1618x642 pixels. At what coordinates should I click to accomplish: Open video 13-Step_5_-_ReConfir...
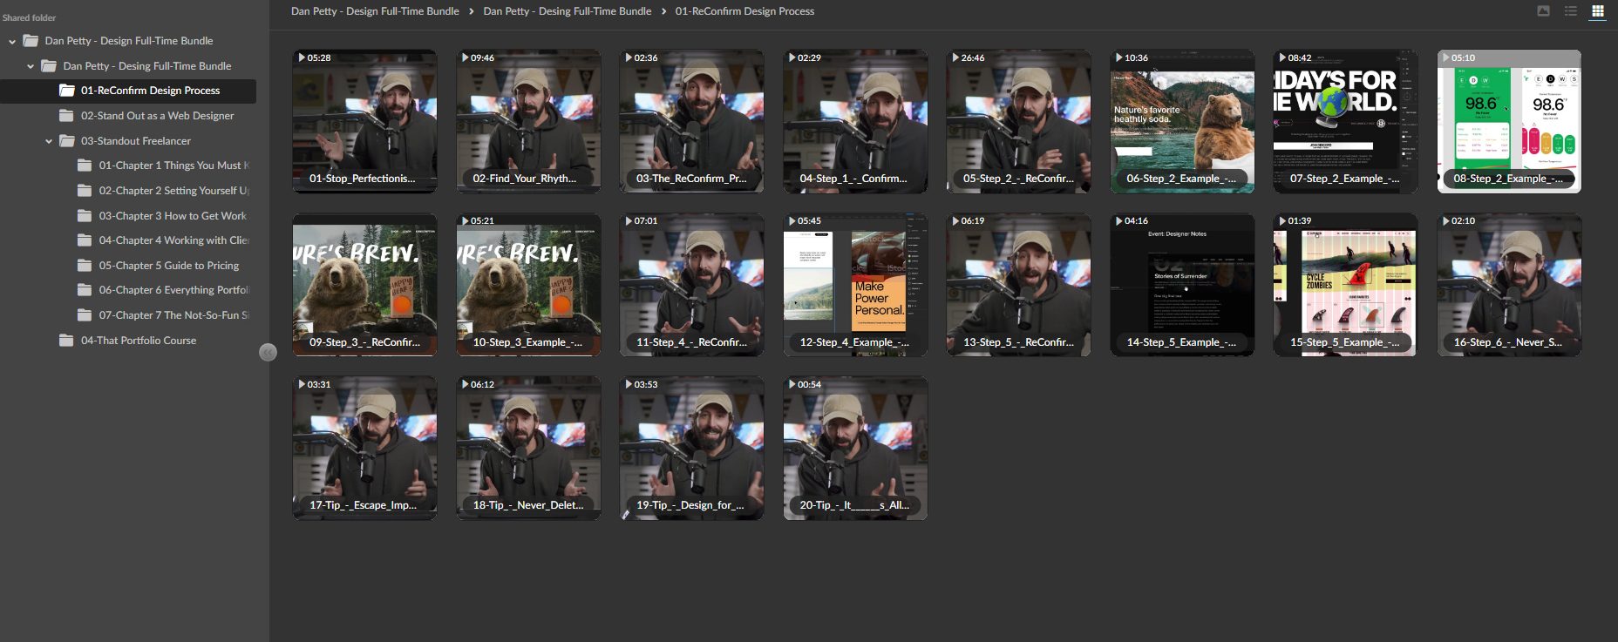click(1018, 285)
